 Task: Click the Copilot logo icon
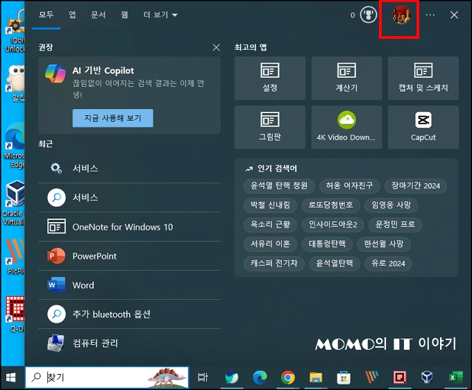(x=55, y=74)
